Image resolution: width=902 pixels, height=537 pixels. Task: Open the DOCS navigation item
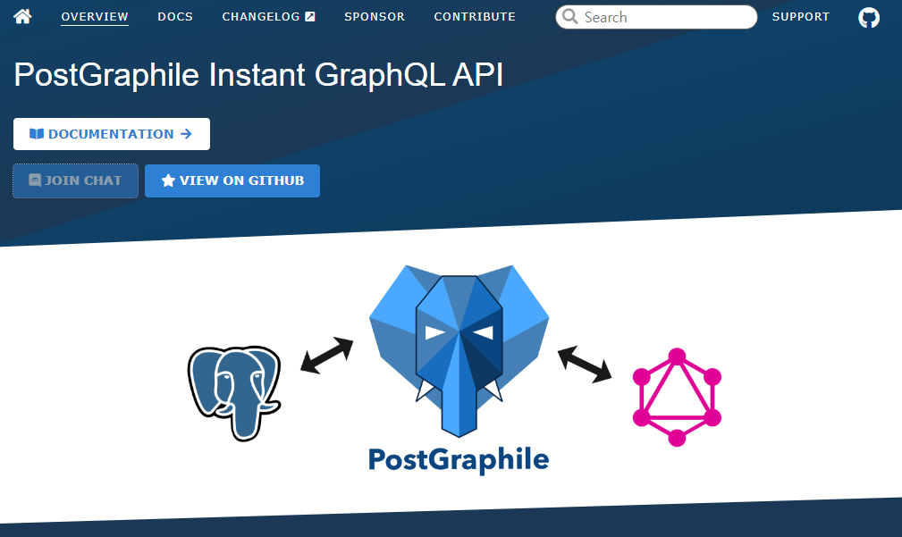(175, 16)
